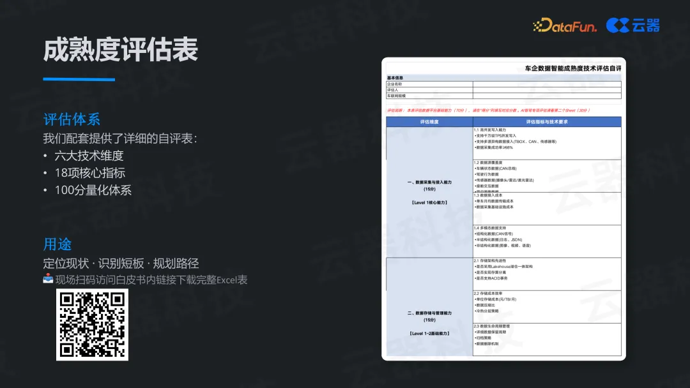
Task: Click the 评估体系 heading
Action: [72, 119]
